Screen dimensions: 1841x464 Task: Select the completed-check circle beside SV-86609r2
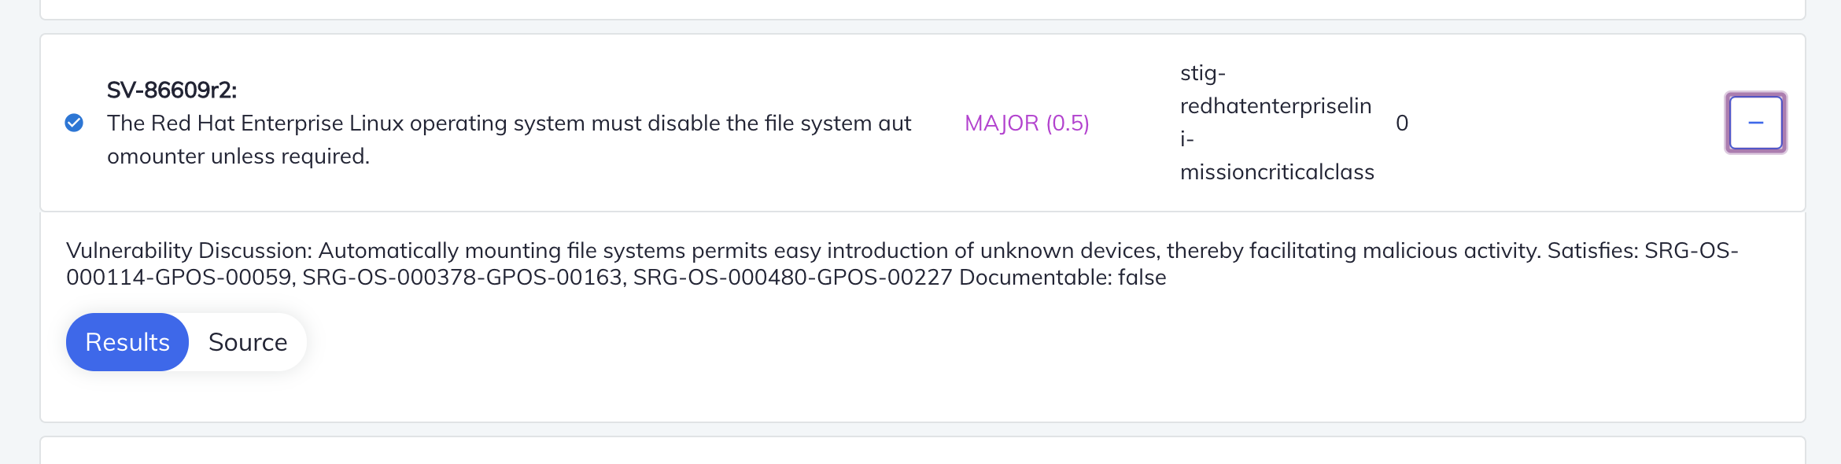[x=73, y=122]
